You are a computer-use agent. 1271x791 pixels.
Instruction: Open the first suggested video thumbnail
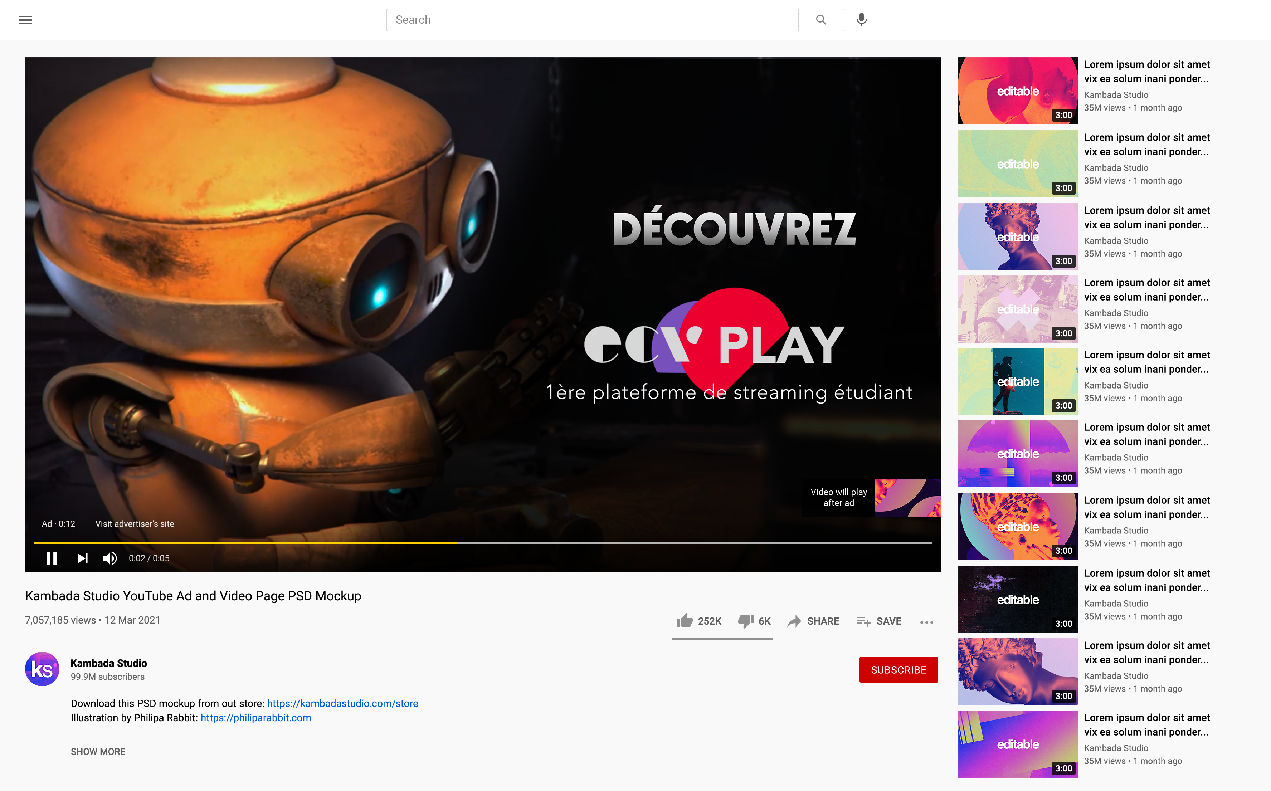pyautogui.click(x=1017, y=91)
